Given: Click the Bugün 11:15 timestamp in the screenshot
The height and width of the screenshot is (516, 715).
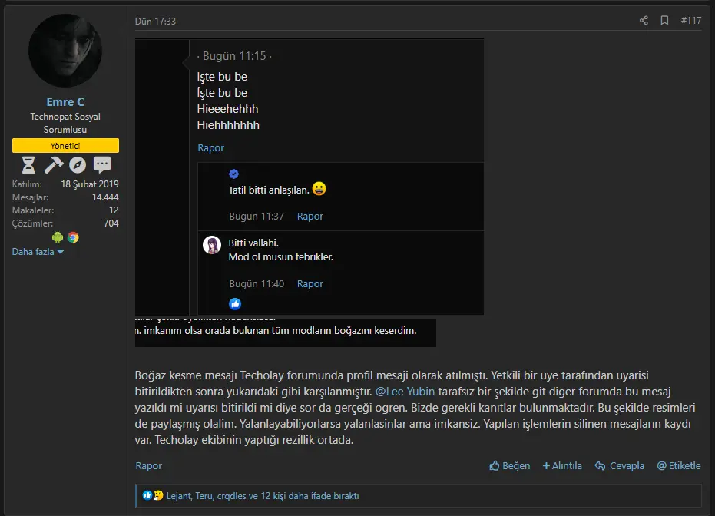Looking at the screenshot, I should (x=234, y=56).
